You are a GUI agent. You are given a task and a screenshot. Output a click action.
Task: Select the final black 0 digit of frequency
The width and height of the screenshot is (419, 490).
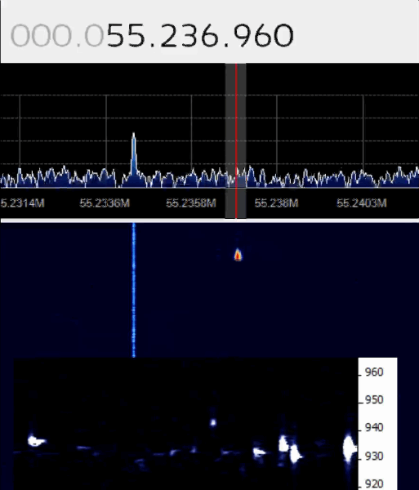(283, 35)
